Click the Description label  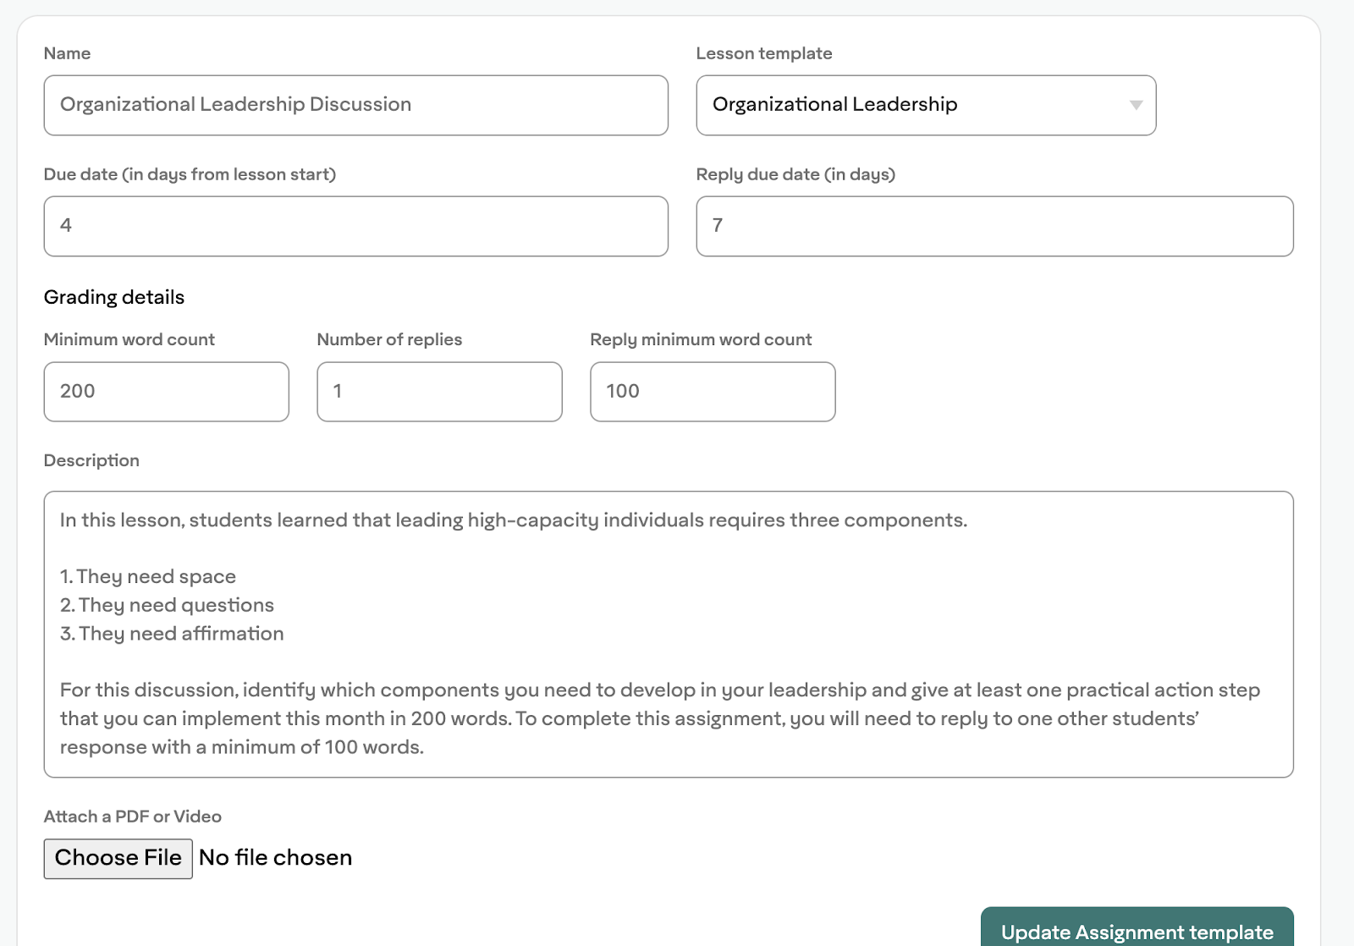coord(91,460)
